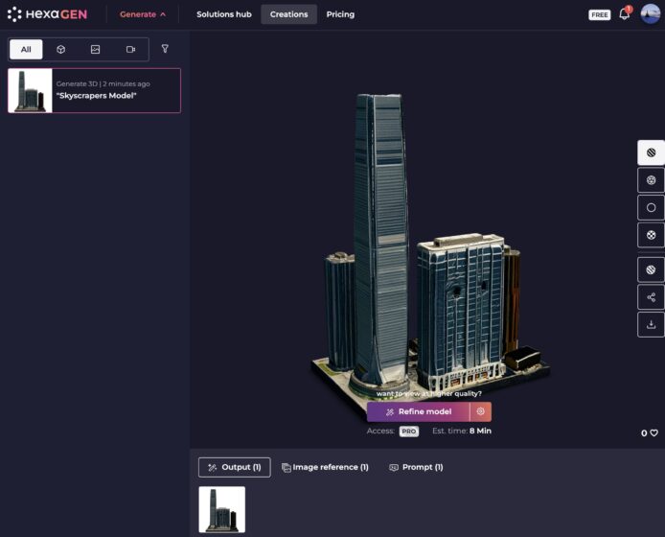This screenshot has height=537, width=665.
Task: Filter creations by image type icon
Action: 96,49
